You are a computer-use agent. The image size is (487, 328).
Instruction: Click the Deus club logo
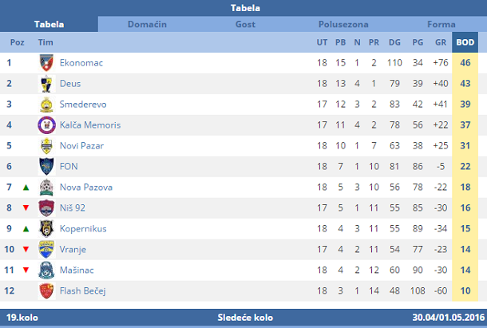[x=46, y=84]
